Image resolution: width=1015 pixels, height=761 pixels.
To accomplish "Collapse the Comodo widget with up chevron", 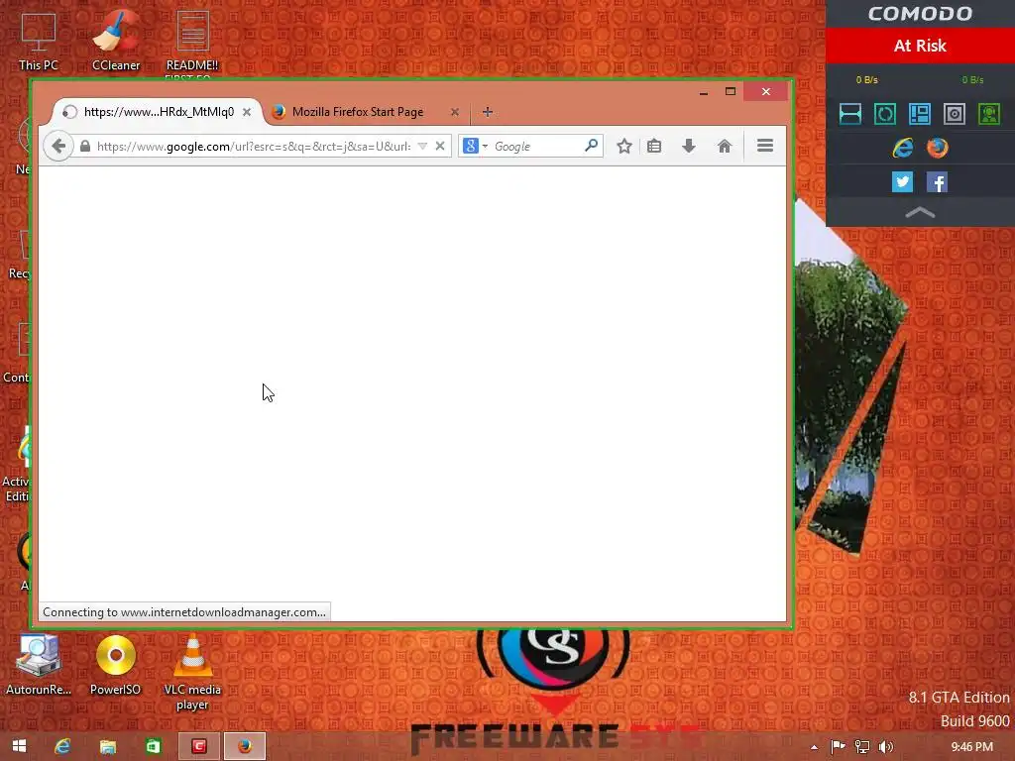I will pyautogui.click(x=920, y=212).
